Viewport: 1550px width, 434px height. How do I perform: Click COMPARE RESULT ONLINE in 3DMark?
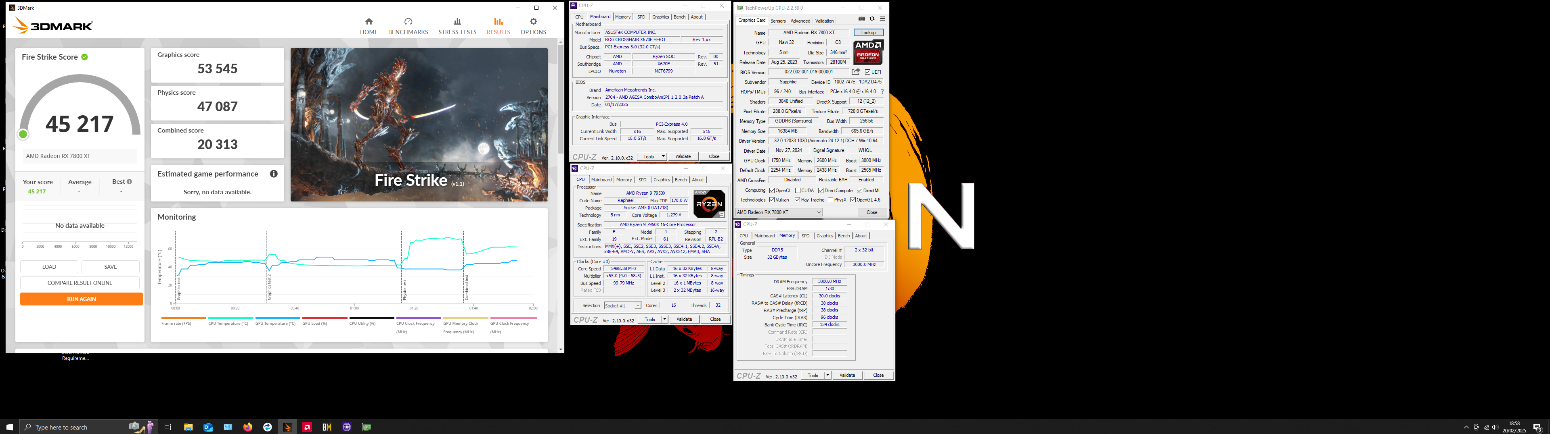[80, 282]
